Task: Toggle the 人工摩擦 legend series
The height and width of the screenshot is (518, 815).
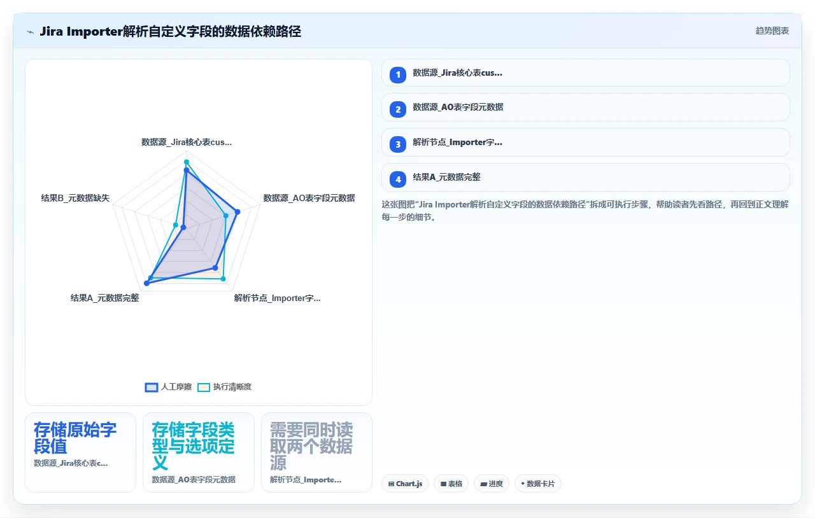Action: pos(169,387)
